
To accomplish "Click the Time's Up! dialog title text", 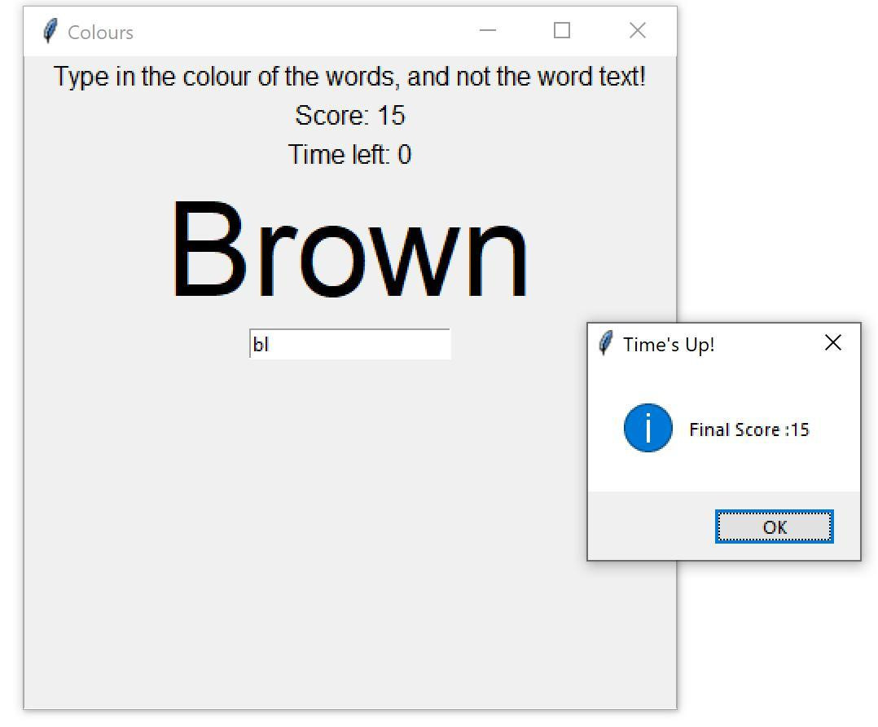I will click(669, 344).
